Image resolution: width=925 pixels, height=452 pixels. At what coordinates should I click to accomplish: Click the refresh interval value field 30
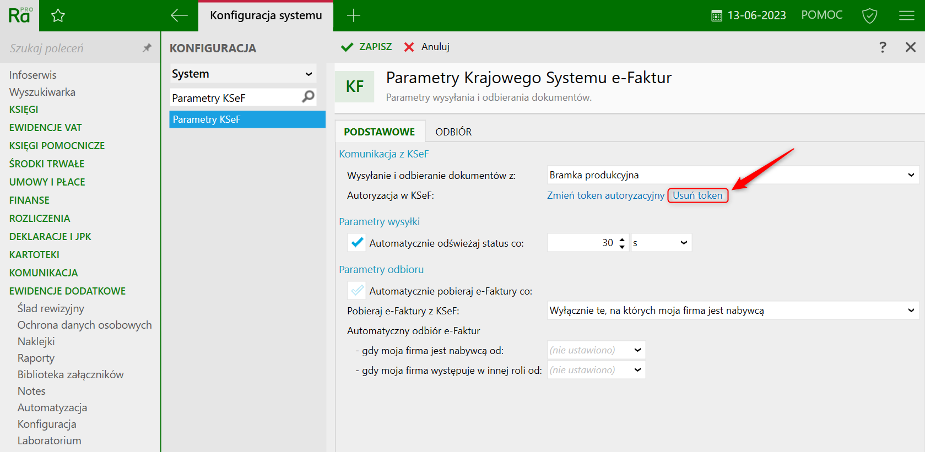[582, 243]
